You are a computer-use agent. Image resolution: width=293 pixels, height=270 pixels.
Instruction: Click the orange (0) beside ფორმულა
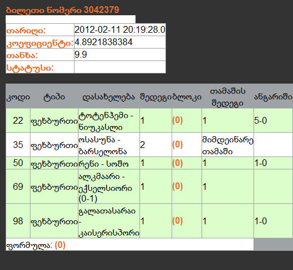[x=60, y=245]
